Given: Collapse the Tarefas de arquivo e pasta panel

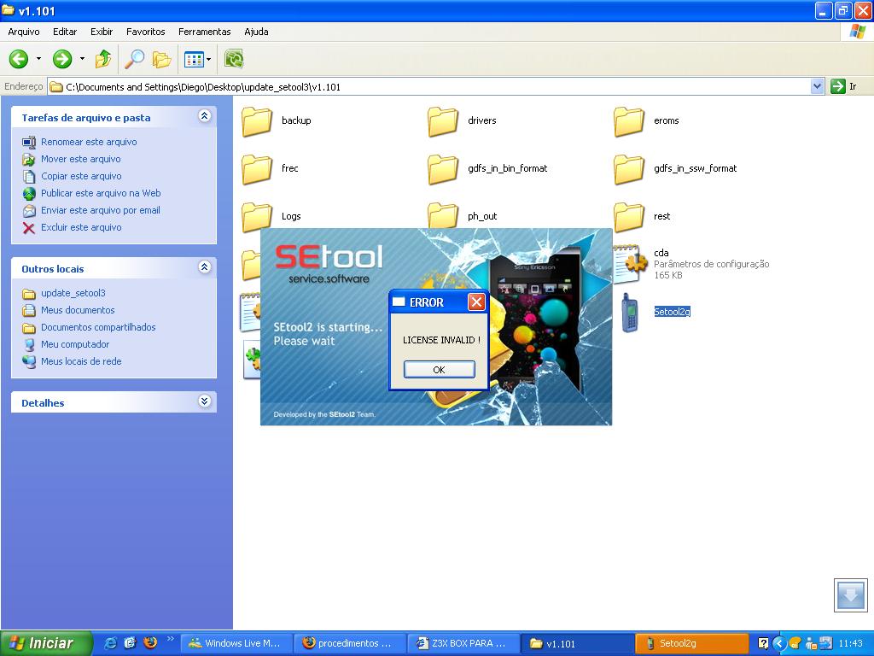Looking at the screenshot, I should (205, 116).
